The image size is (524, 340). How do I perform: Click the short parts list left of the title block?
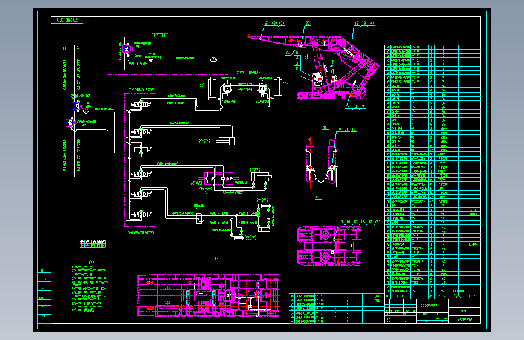pyautogui.click(x=337, y=309)
